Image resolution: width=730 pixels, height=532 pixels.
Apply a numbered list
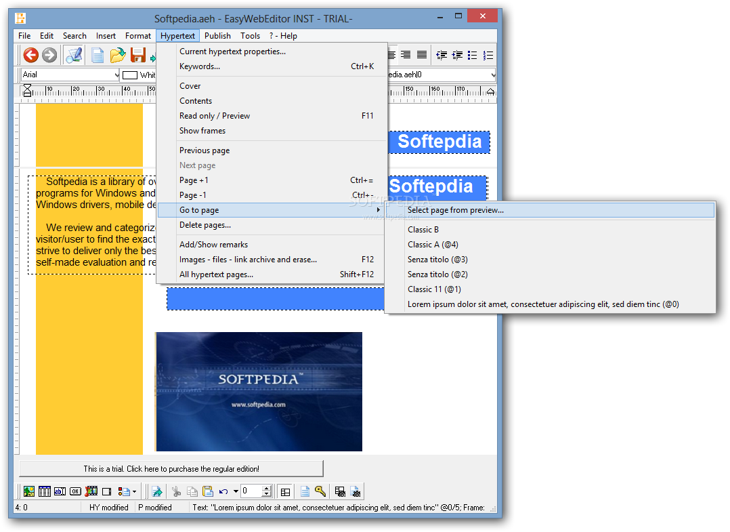point(488,56)
